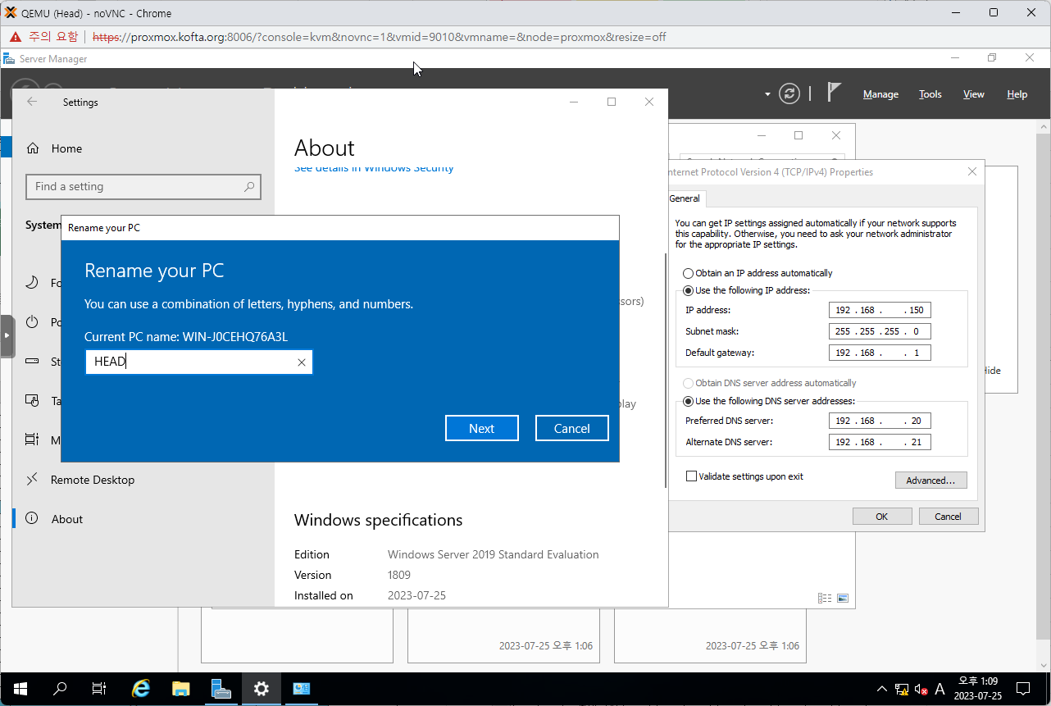
Task: Click the Settings About page scrollbar
Action: pyautogui.click(x=665, y=369)
